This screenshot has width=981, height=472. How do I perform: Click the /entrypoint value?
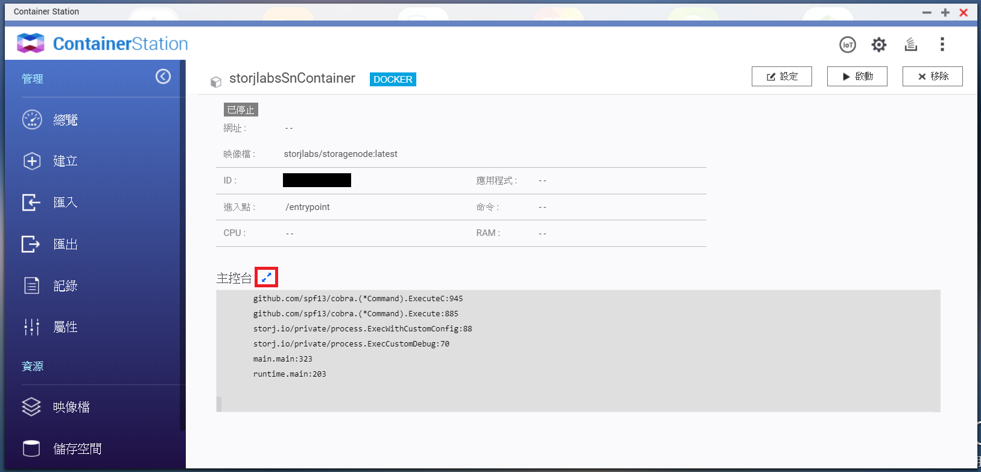pyautogui.click(x=308, y=207)
